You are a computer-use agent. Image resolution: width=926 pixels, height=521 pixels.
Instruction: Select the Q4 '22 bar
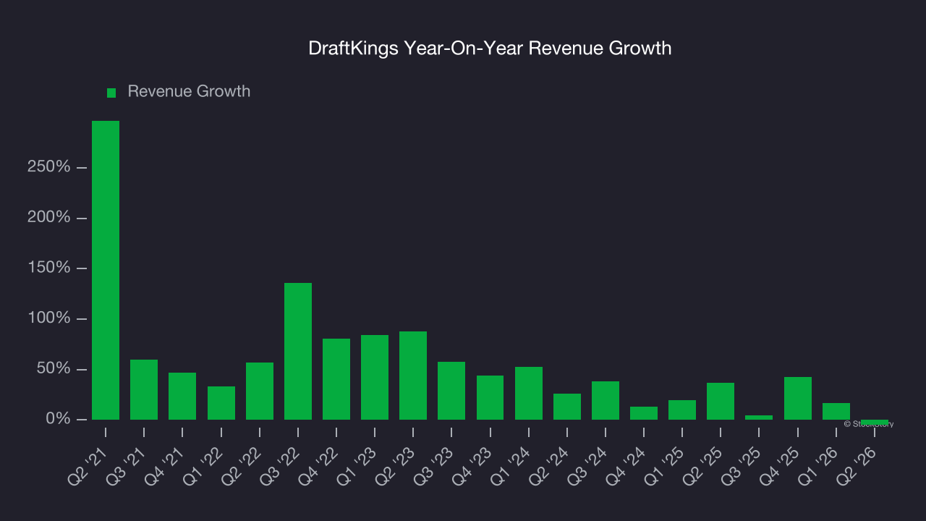(x=336, y=379)
